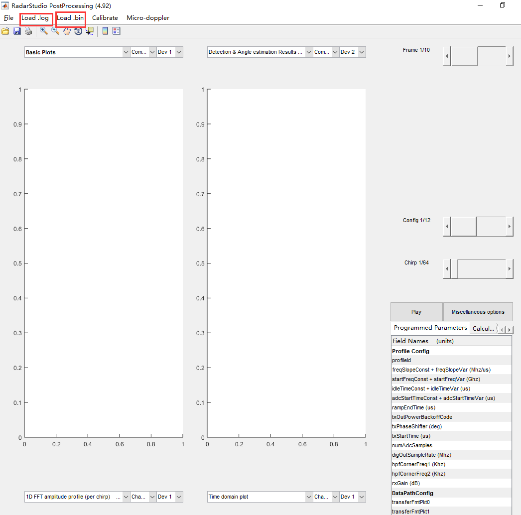521x515 pixels.
Task: Select the Zoom In magnifier tool
Action: (x=43, y=31)
